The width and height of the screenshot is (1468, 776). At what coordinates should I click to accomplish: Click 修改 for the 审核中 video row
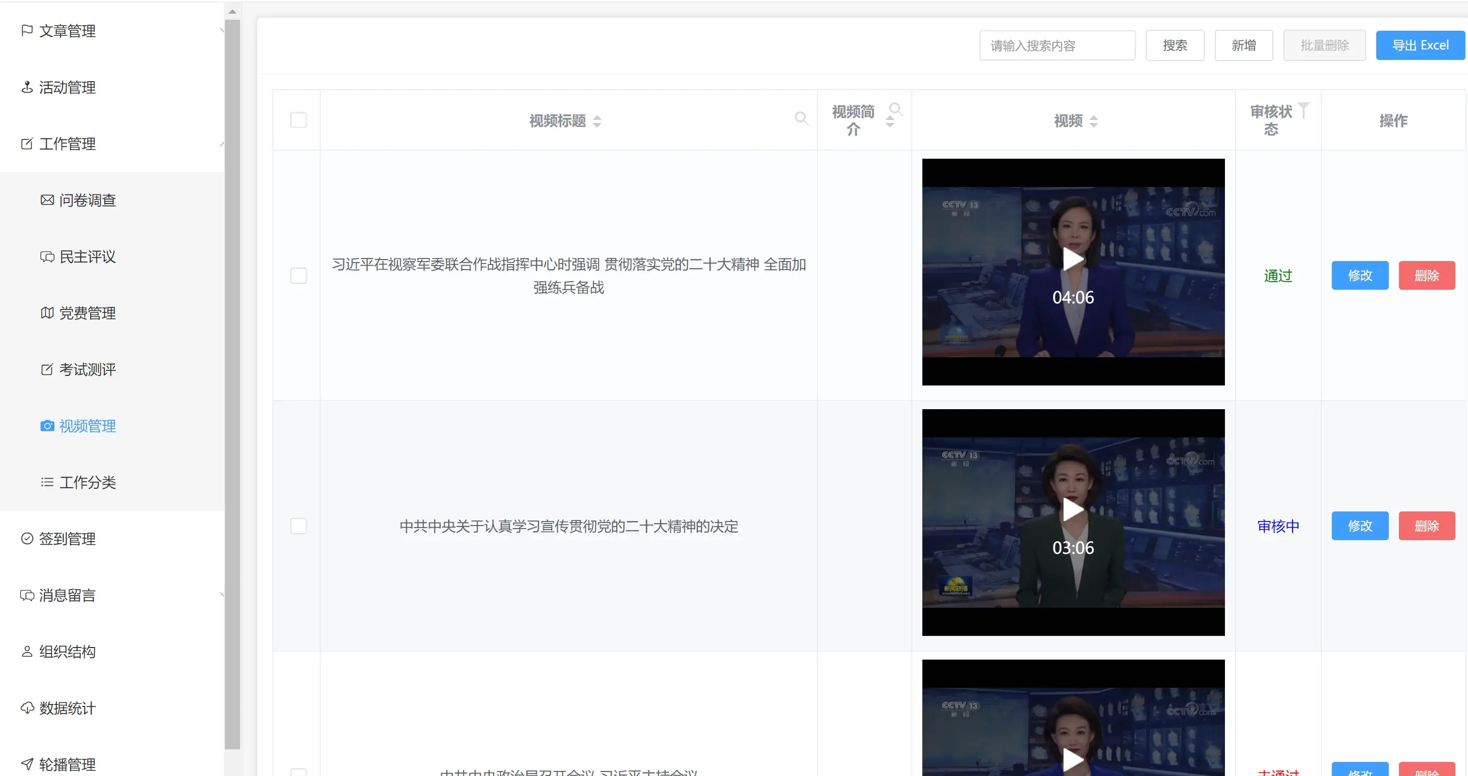tap(1360, 526)
